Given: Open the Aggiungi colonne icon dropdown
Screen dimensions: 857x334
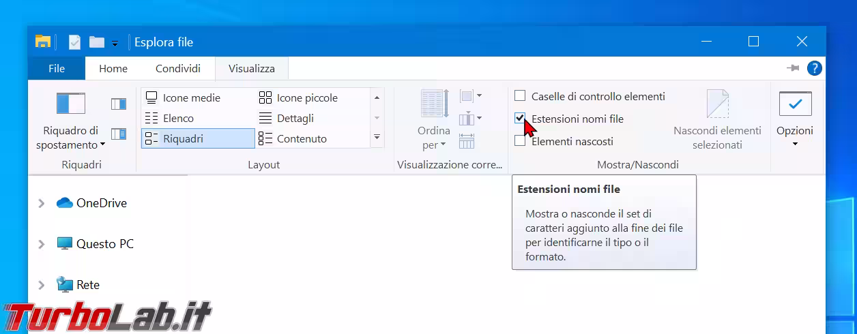Looking at the screenshot, I should pyautogui.click(x=471, y=119).
